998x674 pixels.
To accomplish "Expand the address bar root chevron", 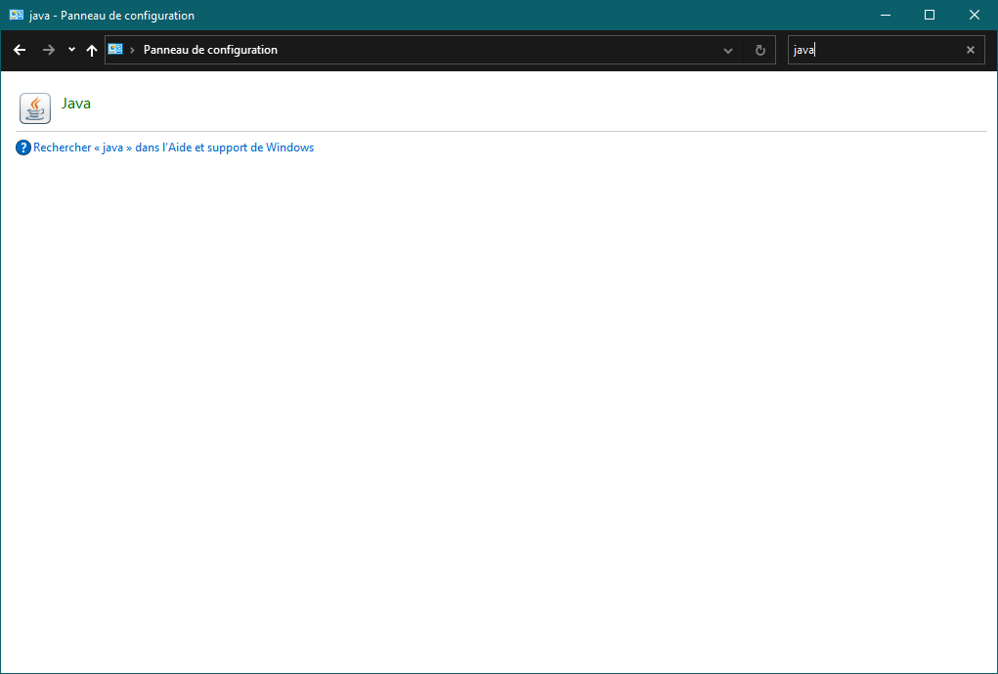I will point(132,50).
